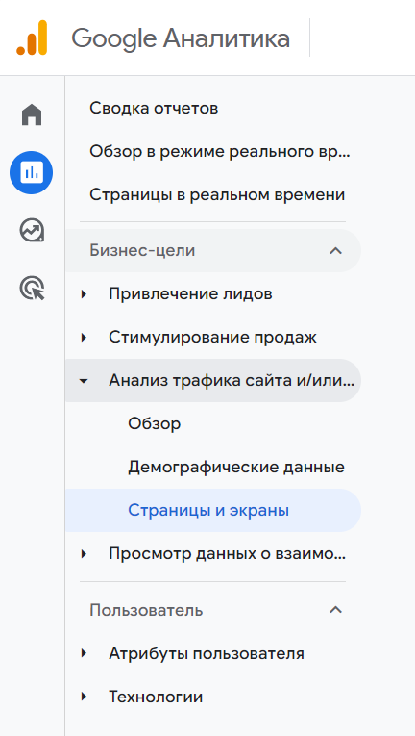Select Технологии item
The height and width of the screenshot is (736, 415).
click(x=156, y=697)
